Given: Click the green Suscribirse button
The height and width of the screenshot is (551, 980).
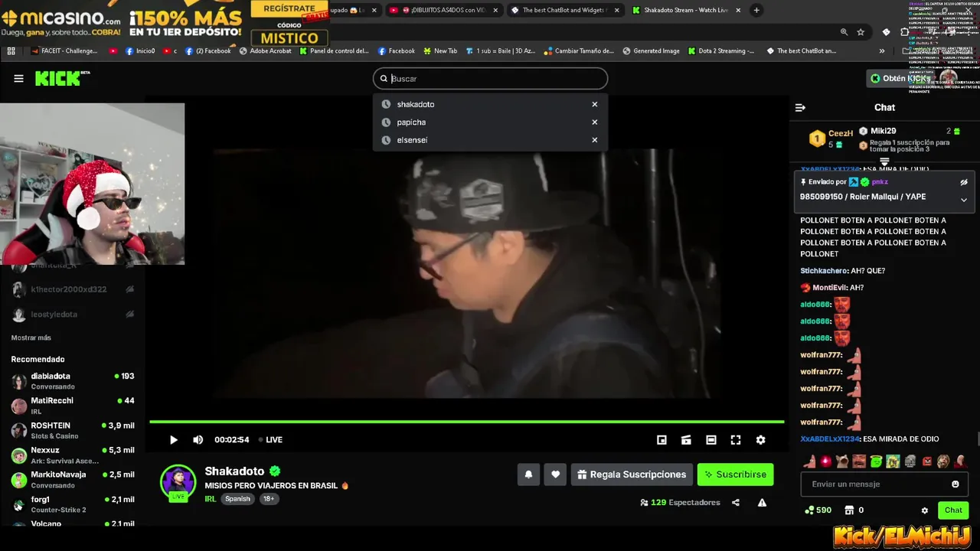Looking at the screenshot, I should point(735,474).
